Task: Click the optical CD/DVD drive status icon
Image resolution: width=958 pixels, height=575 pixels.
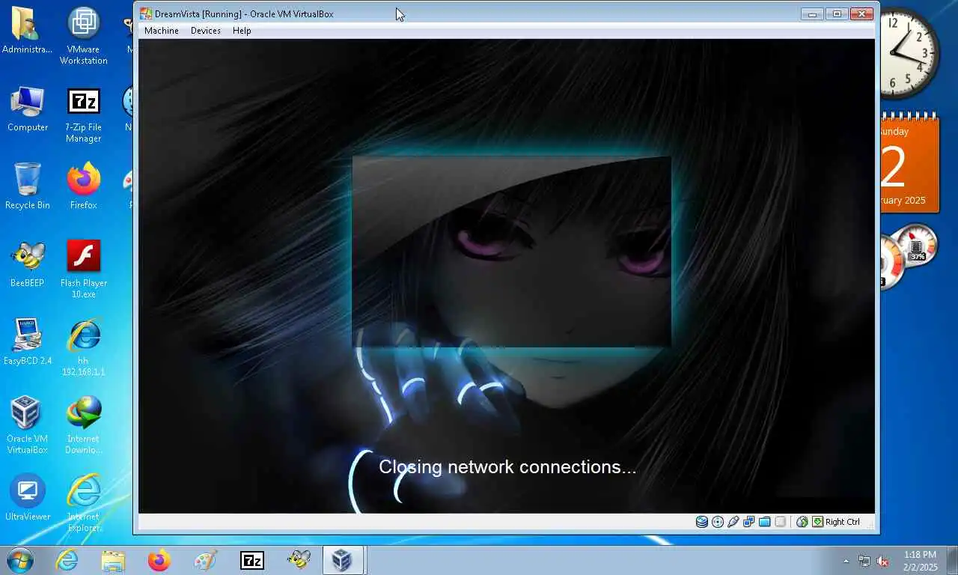Action: [718, 522]
